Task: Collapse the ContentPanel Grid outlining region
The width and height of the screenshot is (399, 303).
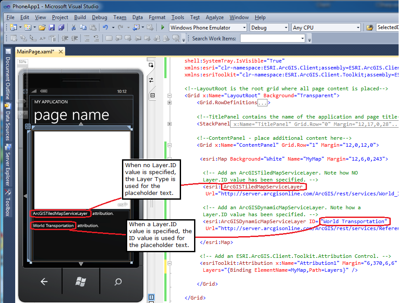Action: 169,145
